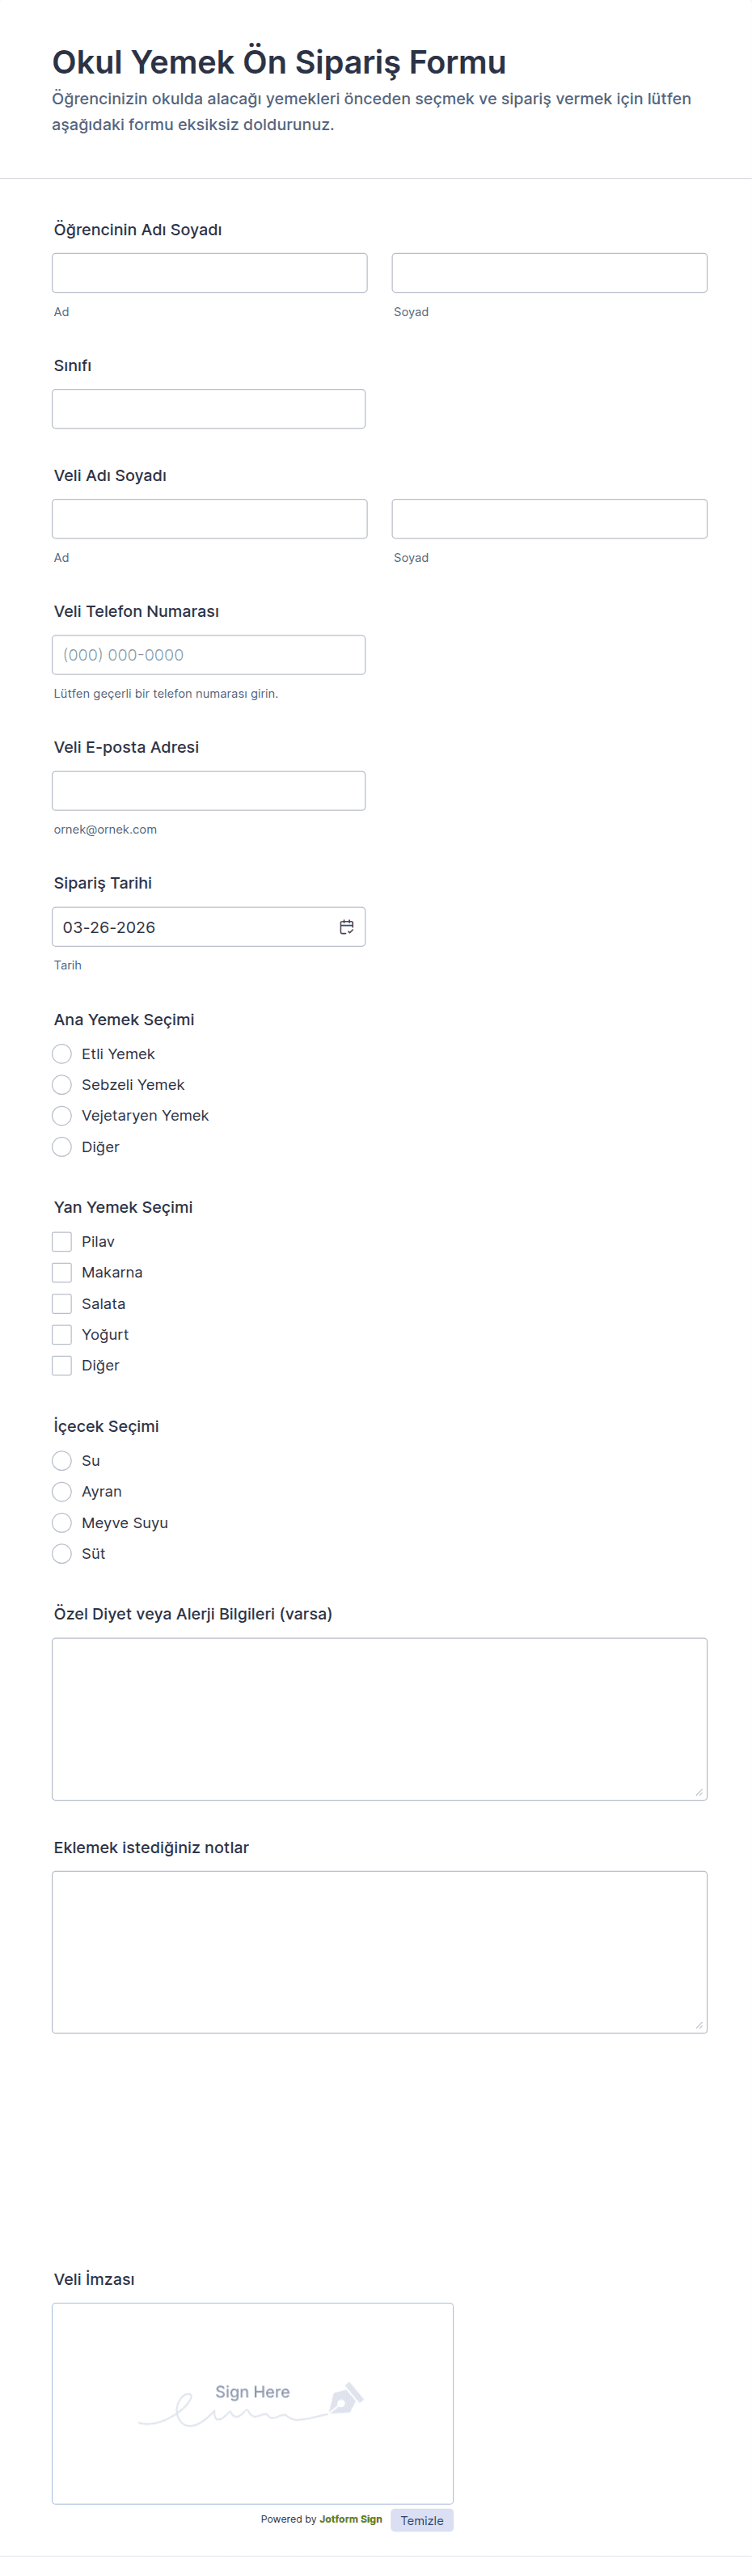Select Diğer under Ana Yemek Seçimi
This screenshot has width=752, height=2576.
tap(62, 1147)
